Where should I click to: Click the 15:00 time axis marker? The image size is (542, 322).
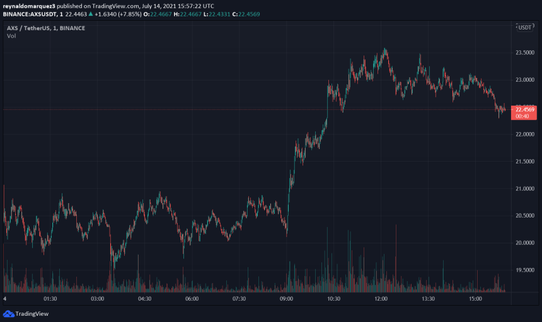click(475, 299)
